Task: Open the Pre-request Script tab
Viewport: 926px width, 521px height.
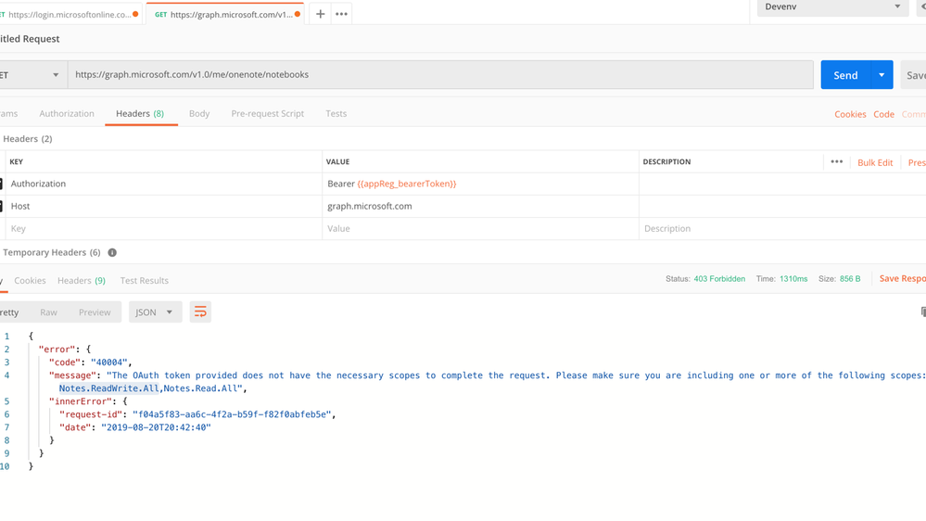Action: pos(267,114)
